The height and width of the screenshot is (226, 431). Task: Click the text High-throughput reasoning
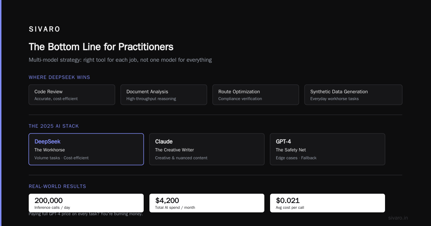[x=151, y=99]
